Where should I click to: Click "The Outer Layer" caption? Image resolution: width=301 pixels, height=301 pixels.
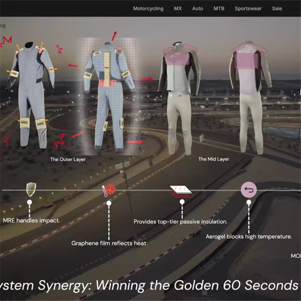(x=68, y=160)
